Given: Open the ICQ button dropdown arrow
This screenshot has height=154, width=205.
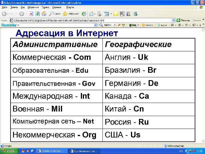Looking at the screenshot, I should click(138, 25).
